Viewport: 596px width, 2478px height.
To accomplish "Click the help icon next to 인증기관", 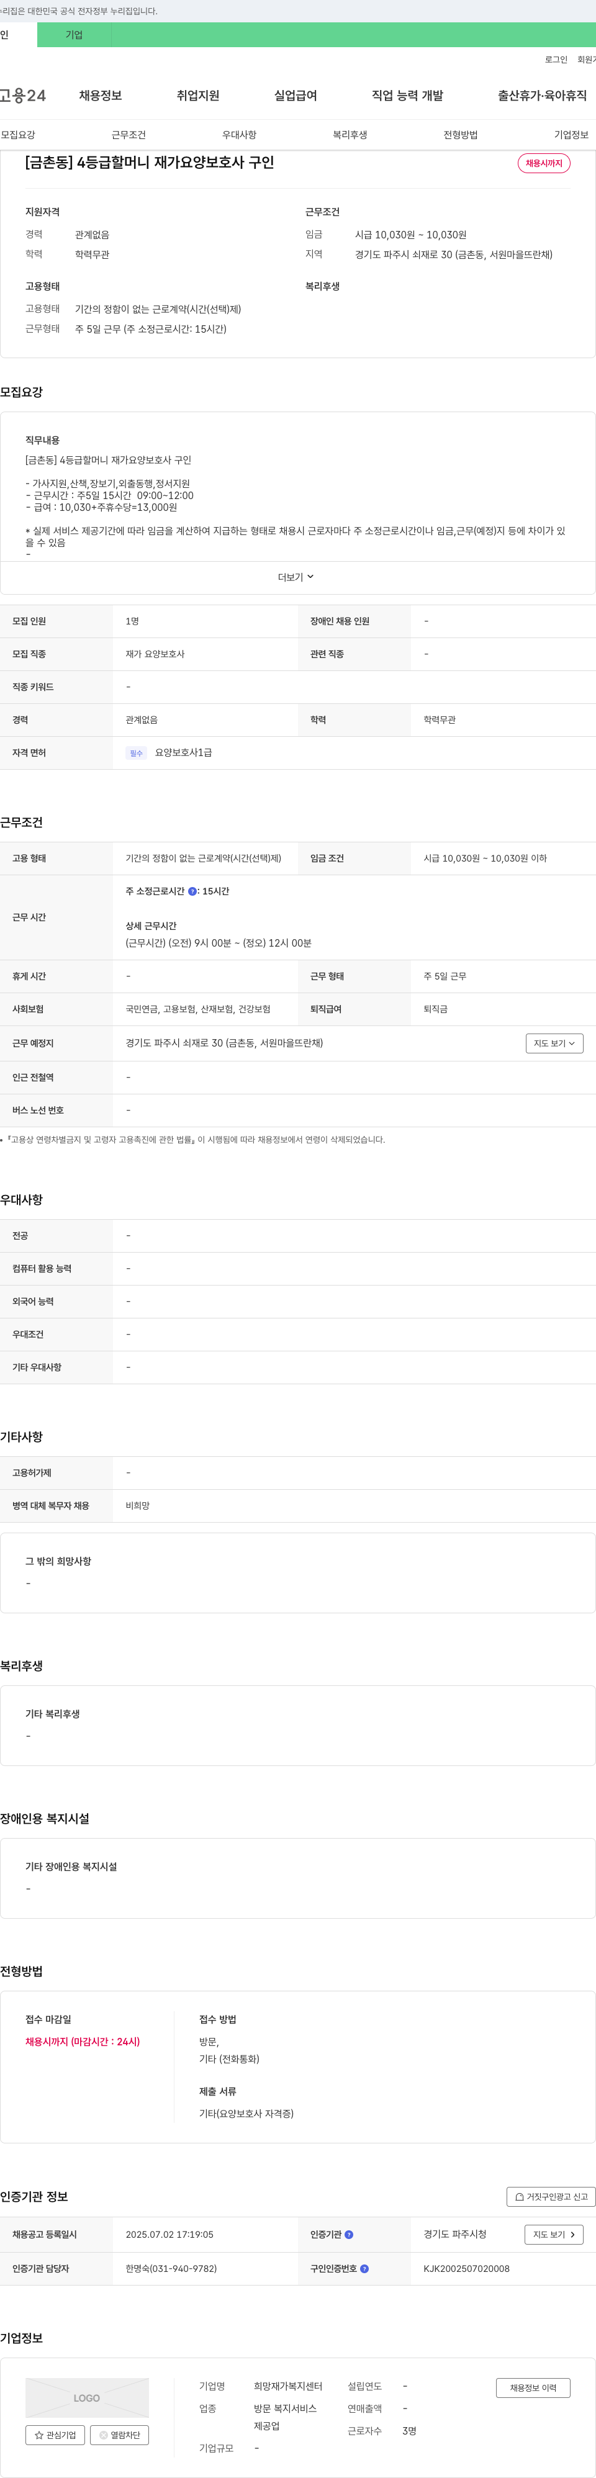I will coord(350,2235).
